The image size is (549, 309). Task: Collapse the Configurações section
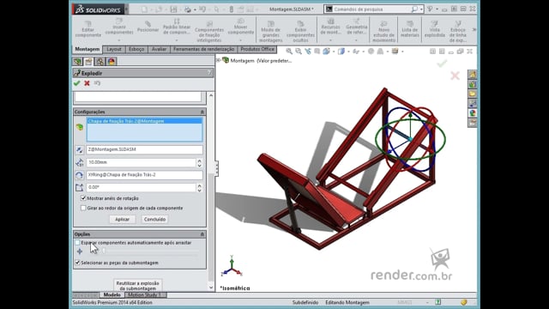(202, 112)
